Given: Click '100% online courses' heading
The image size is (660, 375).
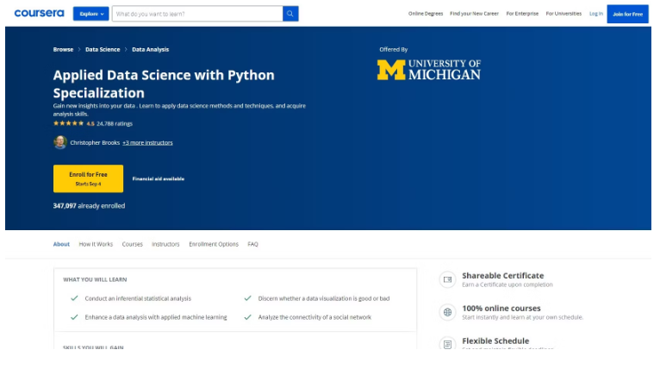Looking at the screenshot, I should tap(501, 309).
